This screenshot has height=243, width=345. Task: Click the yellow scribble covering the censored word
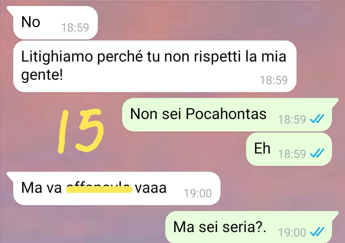click(x=99, y=189)
